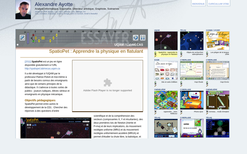Click role icons beside Site et carte d'affaire

(x=155, y=84)
